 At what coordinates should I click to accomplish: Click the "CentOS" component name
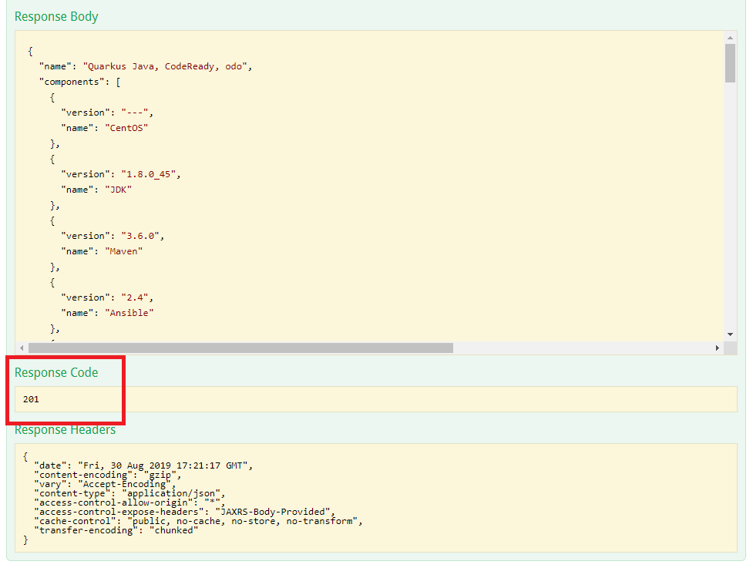point(126,128)
